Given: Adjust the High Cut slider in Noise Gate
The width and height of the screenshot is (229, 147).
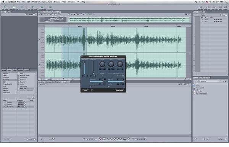Looking at the screenshot, I should [116, 81].
